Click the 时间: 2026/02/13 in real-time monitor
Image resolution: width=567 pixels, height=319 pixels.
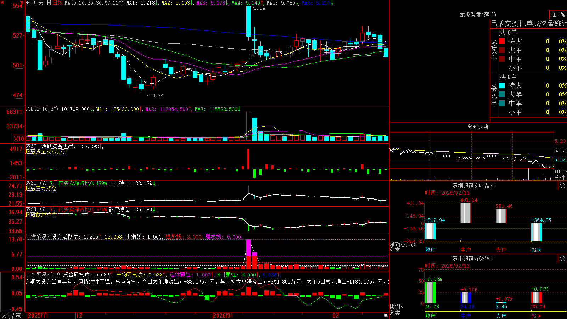coord(447,193)
